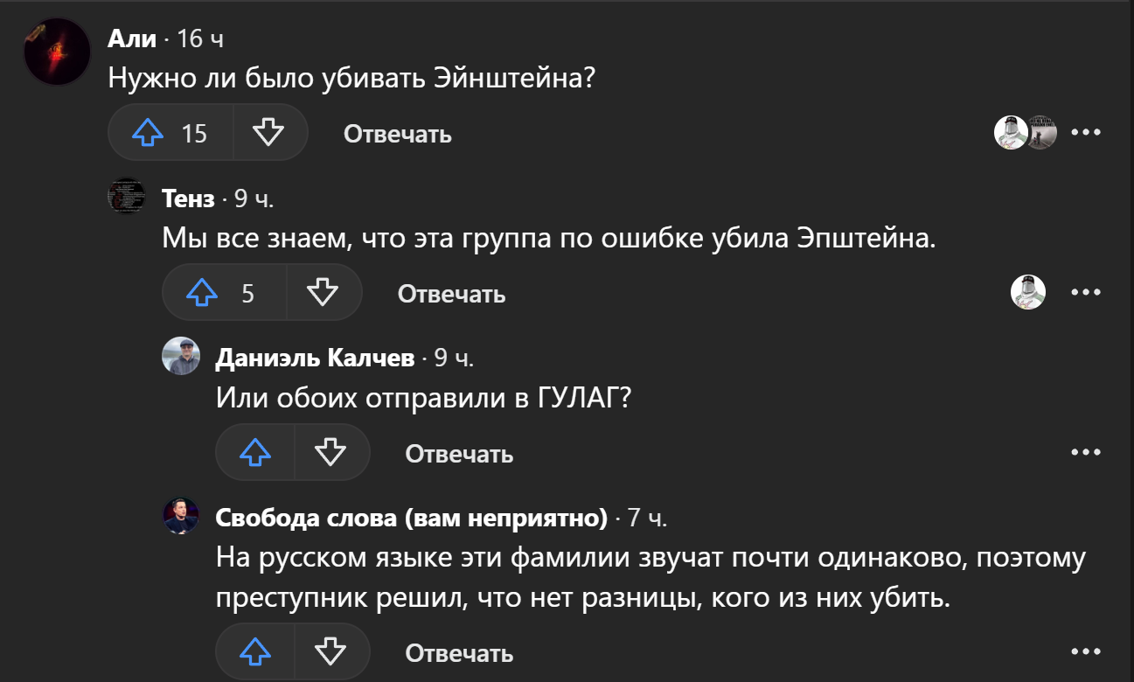Open more options for Али's comment
1134x682 pixels.
(x=1085, y=133)
